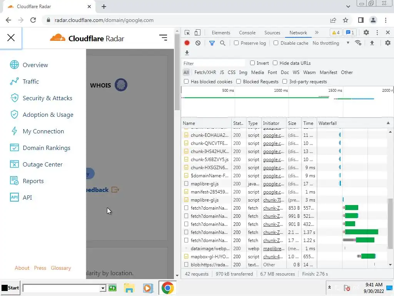This screenshot has width=394, height=296.
Task: Switch to Elements tab
Action: [x=221, y=33]
